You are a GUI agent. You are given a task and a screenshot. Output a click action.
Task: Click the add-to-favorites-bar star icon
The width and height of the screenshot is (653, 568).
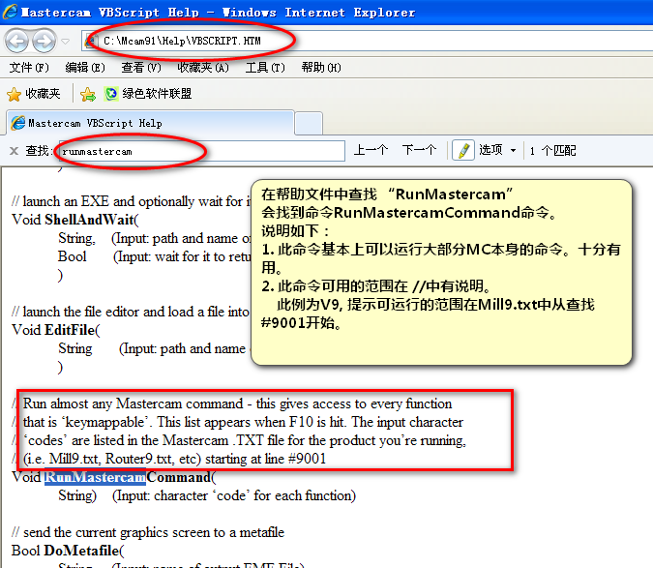[x=88, y=94]
